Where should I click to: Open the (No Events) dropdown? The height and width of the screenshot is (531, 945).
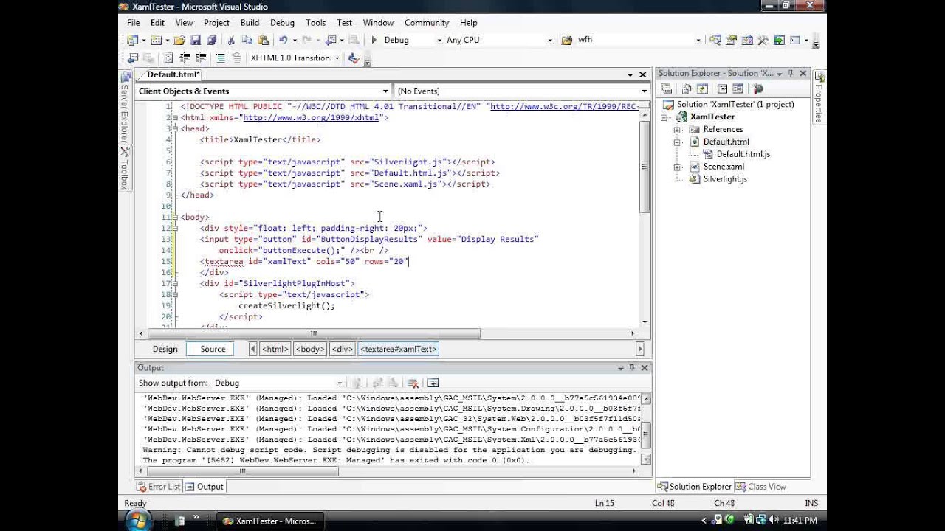point(645,91)
